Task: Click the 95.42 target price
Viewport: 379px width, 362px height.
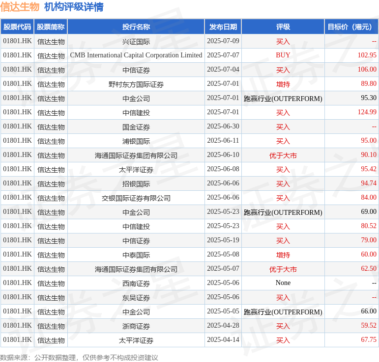Action: tap(369, 169)
